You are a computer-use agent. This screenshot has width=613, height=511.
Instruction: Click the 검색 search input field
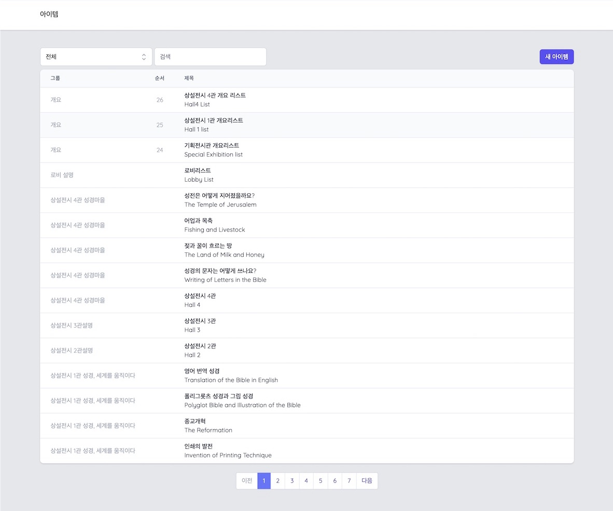point(211,57)
